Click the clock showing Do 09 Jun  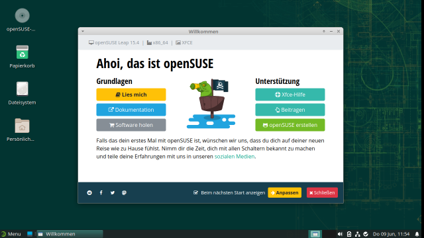[x=391, y=234]
